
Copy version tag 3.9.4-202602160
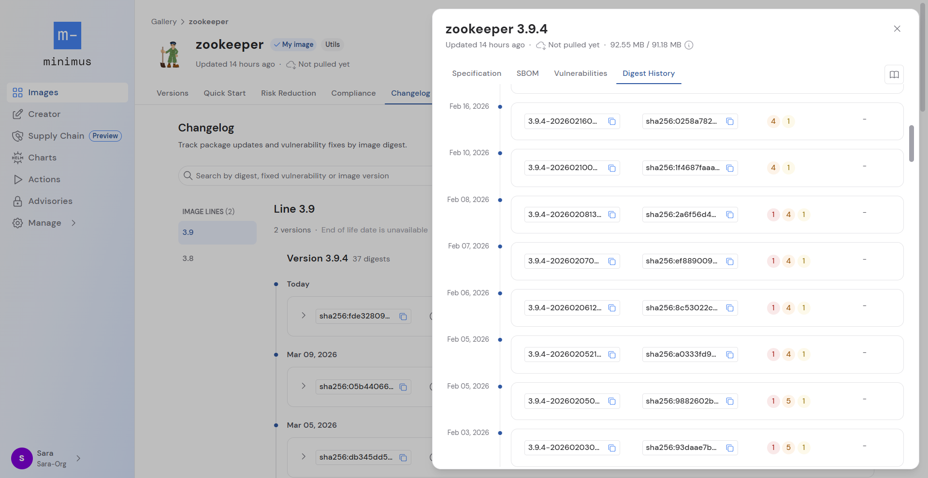[612, 121]
